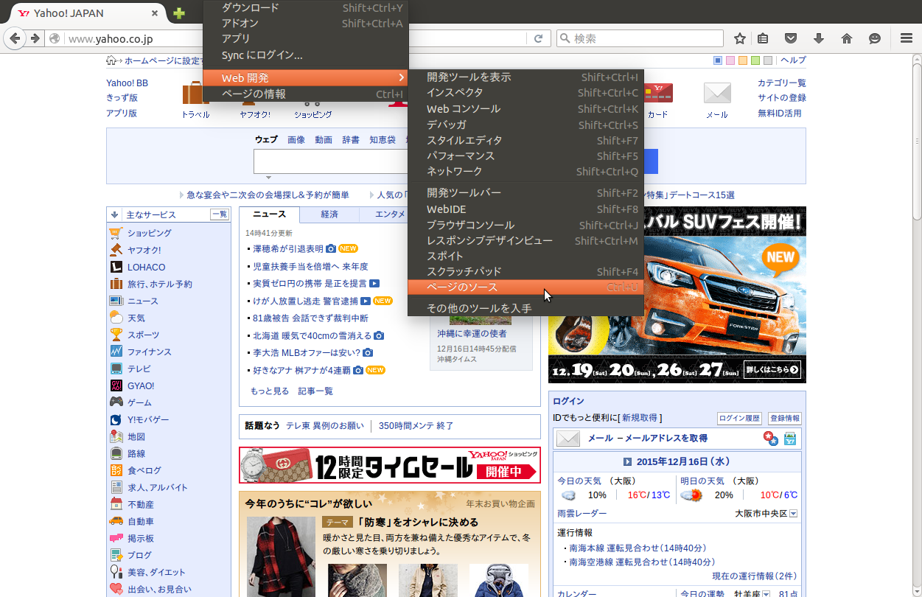Expand the 主なサービス arrow toggle
Viewport: 922px width, 597px height.
tap(115, 214)
